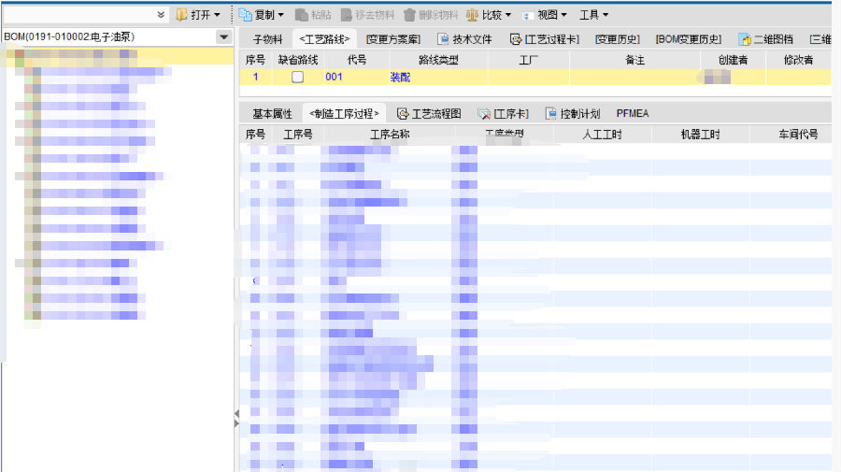Open the 工具 tools menu
This screenshot has width=841, height=472.
point(593,15)
